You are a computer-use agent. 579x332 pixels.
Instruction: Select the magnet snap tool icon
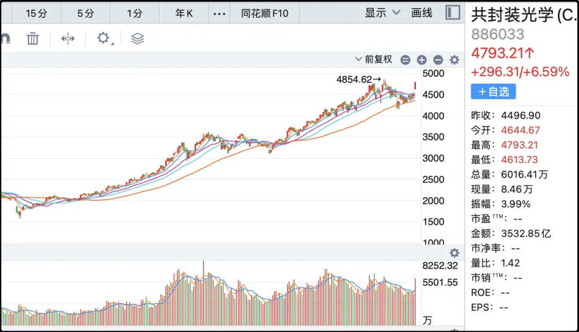click(5, 39)
